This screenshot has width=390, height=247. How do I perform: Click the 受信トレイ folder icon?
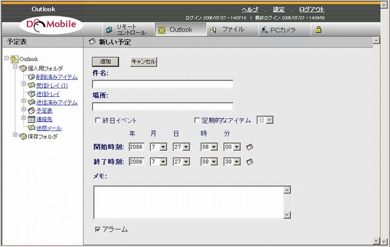click(31, 85)
